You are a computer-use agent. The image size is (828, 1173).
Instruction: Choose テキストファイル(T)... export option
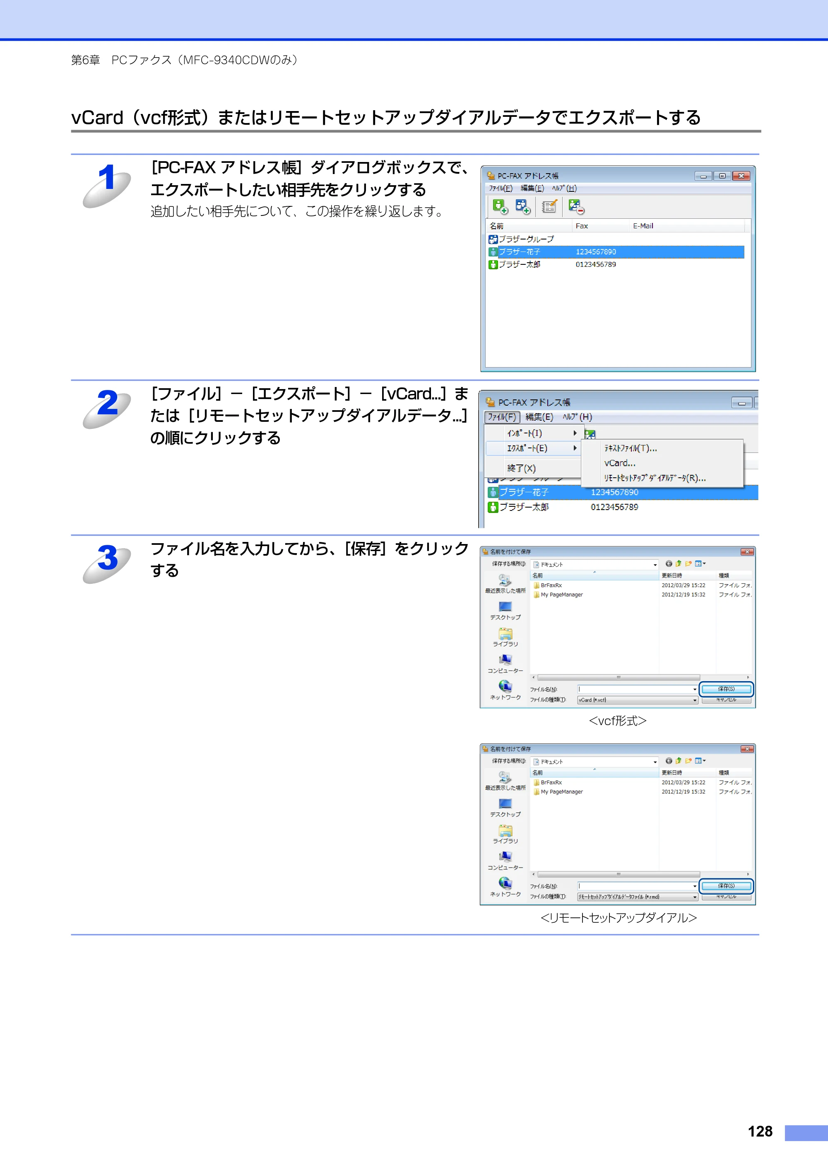click(x=662, y=448)
